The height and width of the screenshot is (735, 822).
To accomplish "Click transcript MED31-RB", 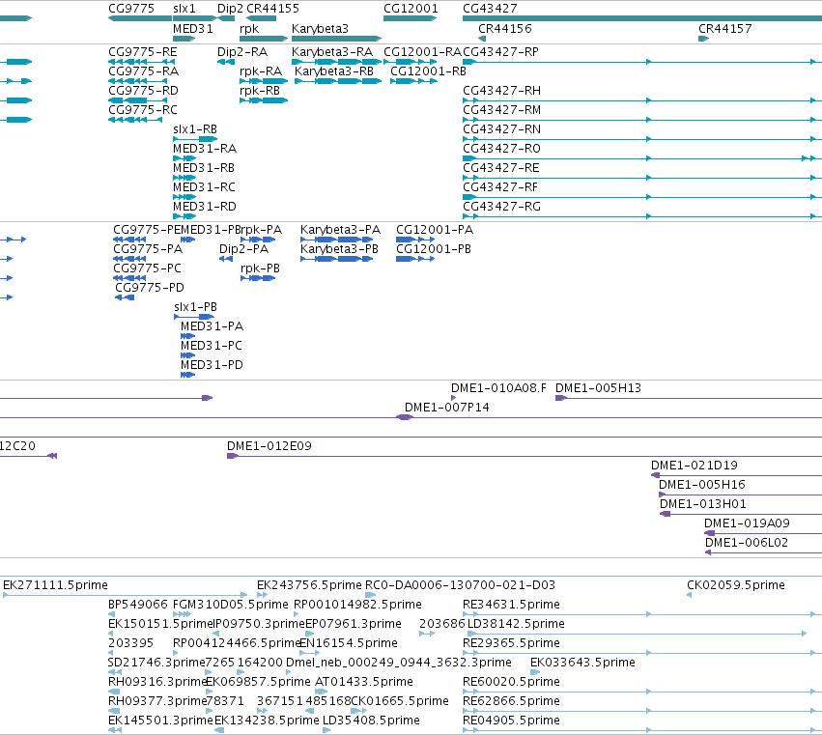I will (x=184, y=178).
